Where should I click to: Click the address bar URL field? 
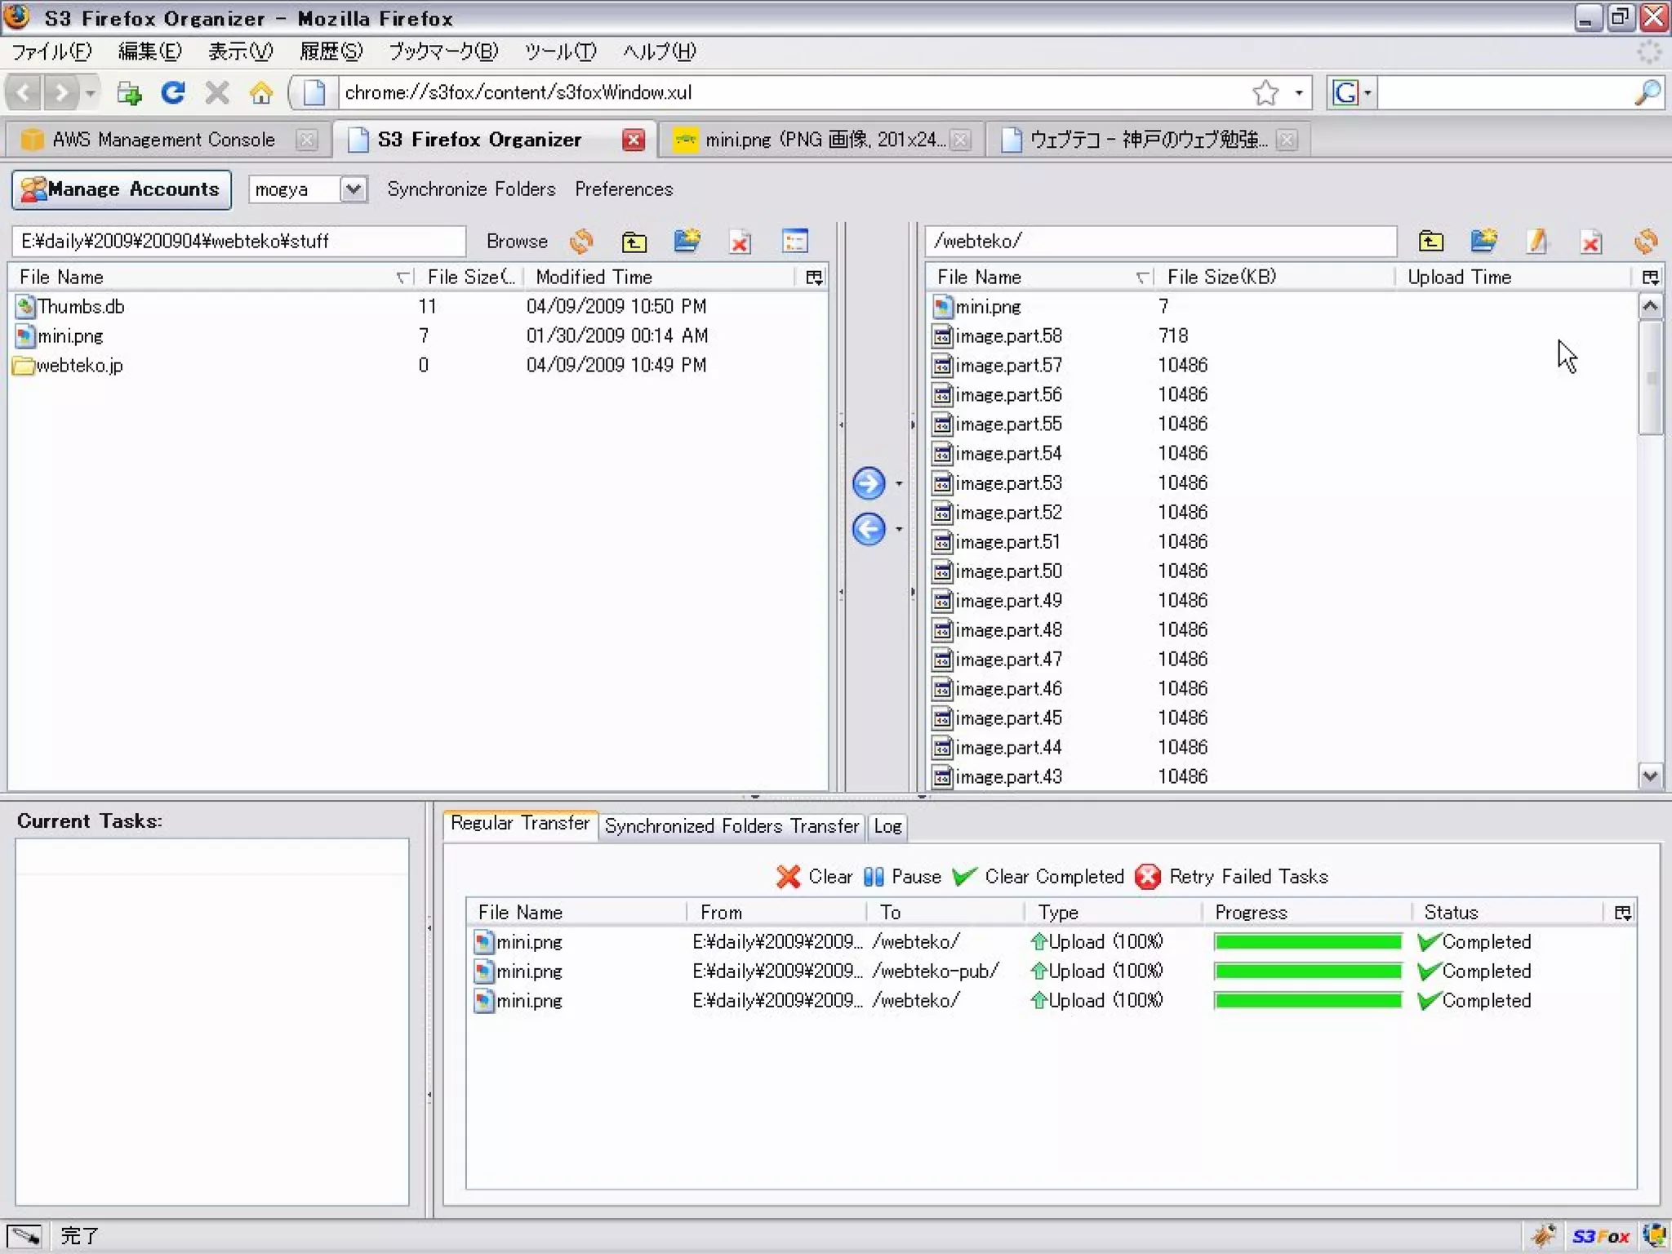[x=792, y=92]
